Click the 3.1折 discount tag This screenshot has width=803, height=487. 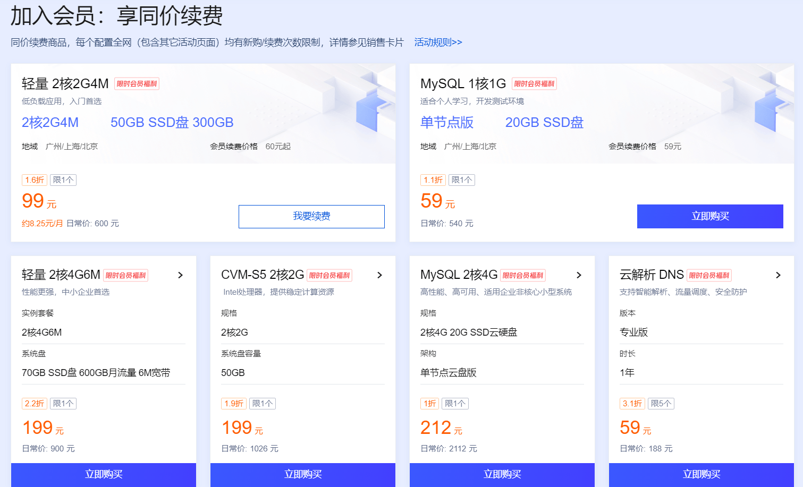click(x=632, y=404)
